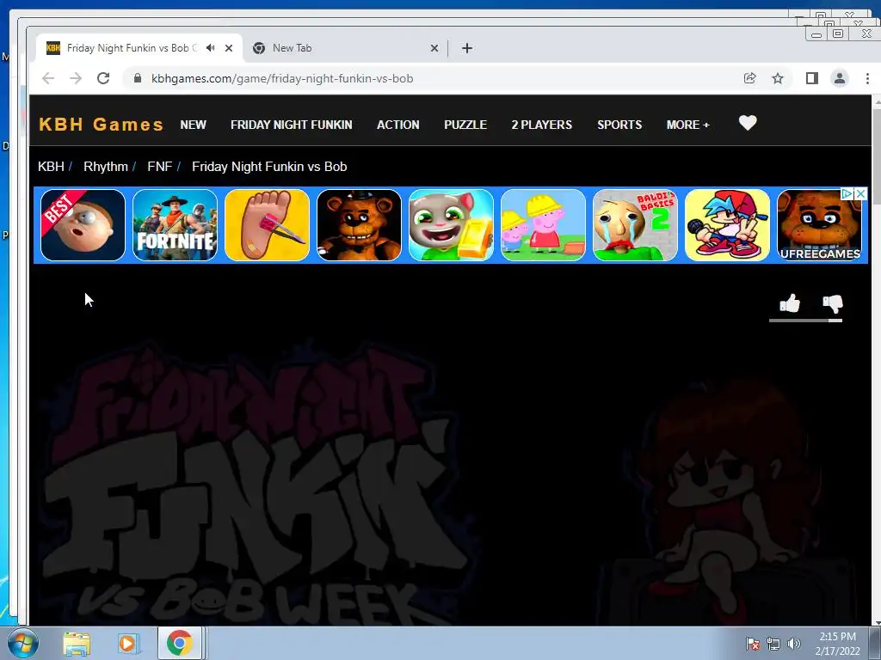Expand the MORE + menu
Screen dimensions: 881x660
(x=687, y=125)
